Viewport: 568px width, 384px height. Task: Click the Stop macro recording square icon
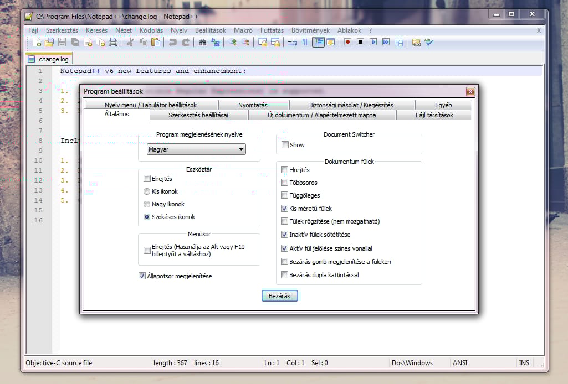click(360, 42)
